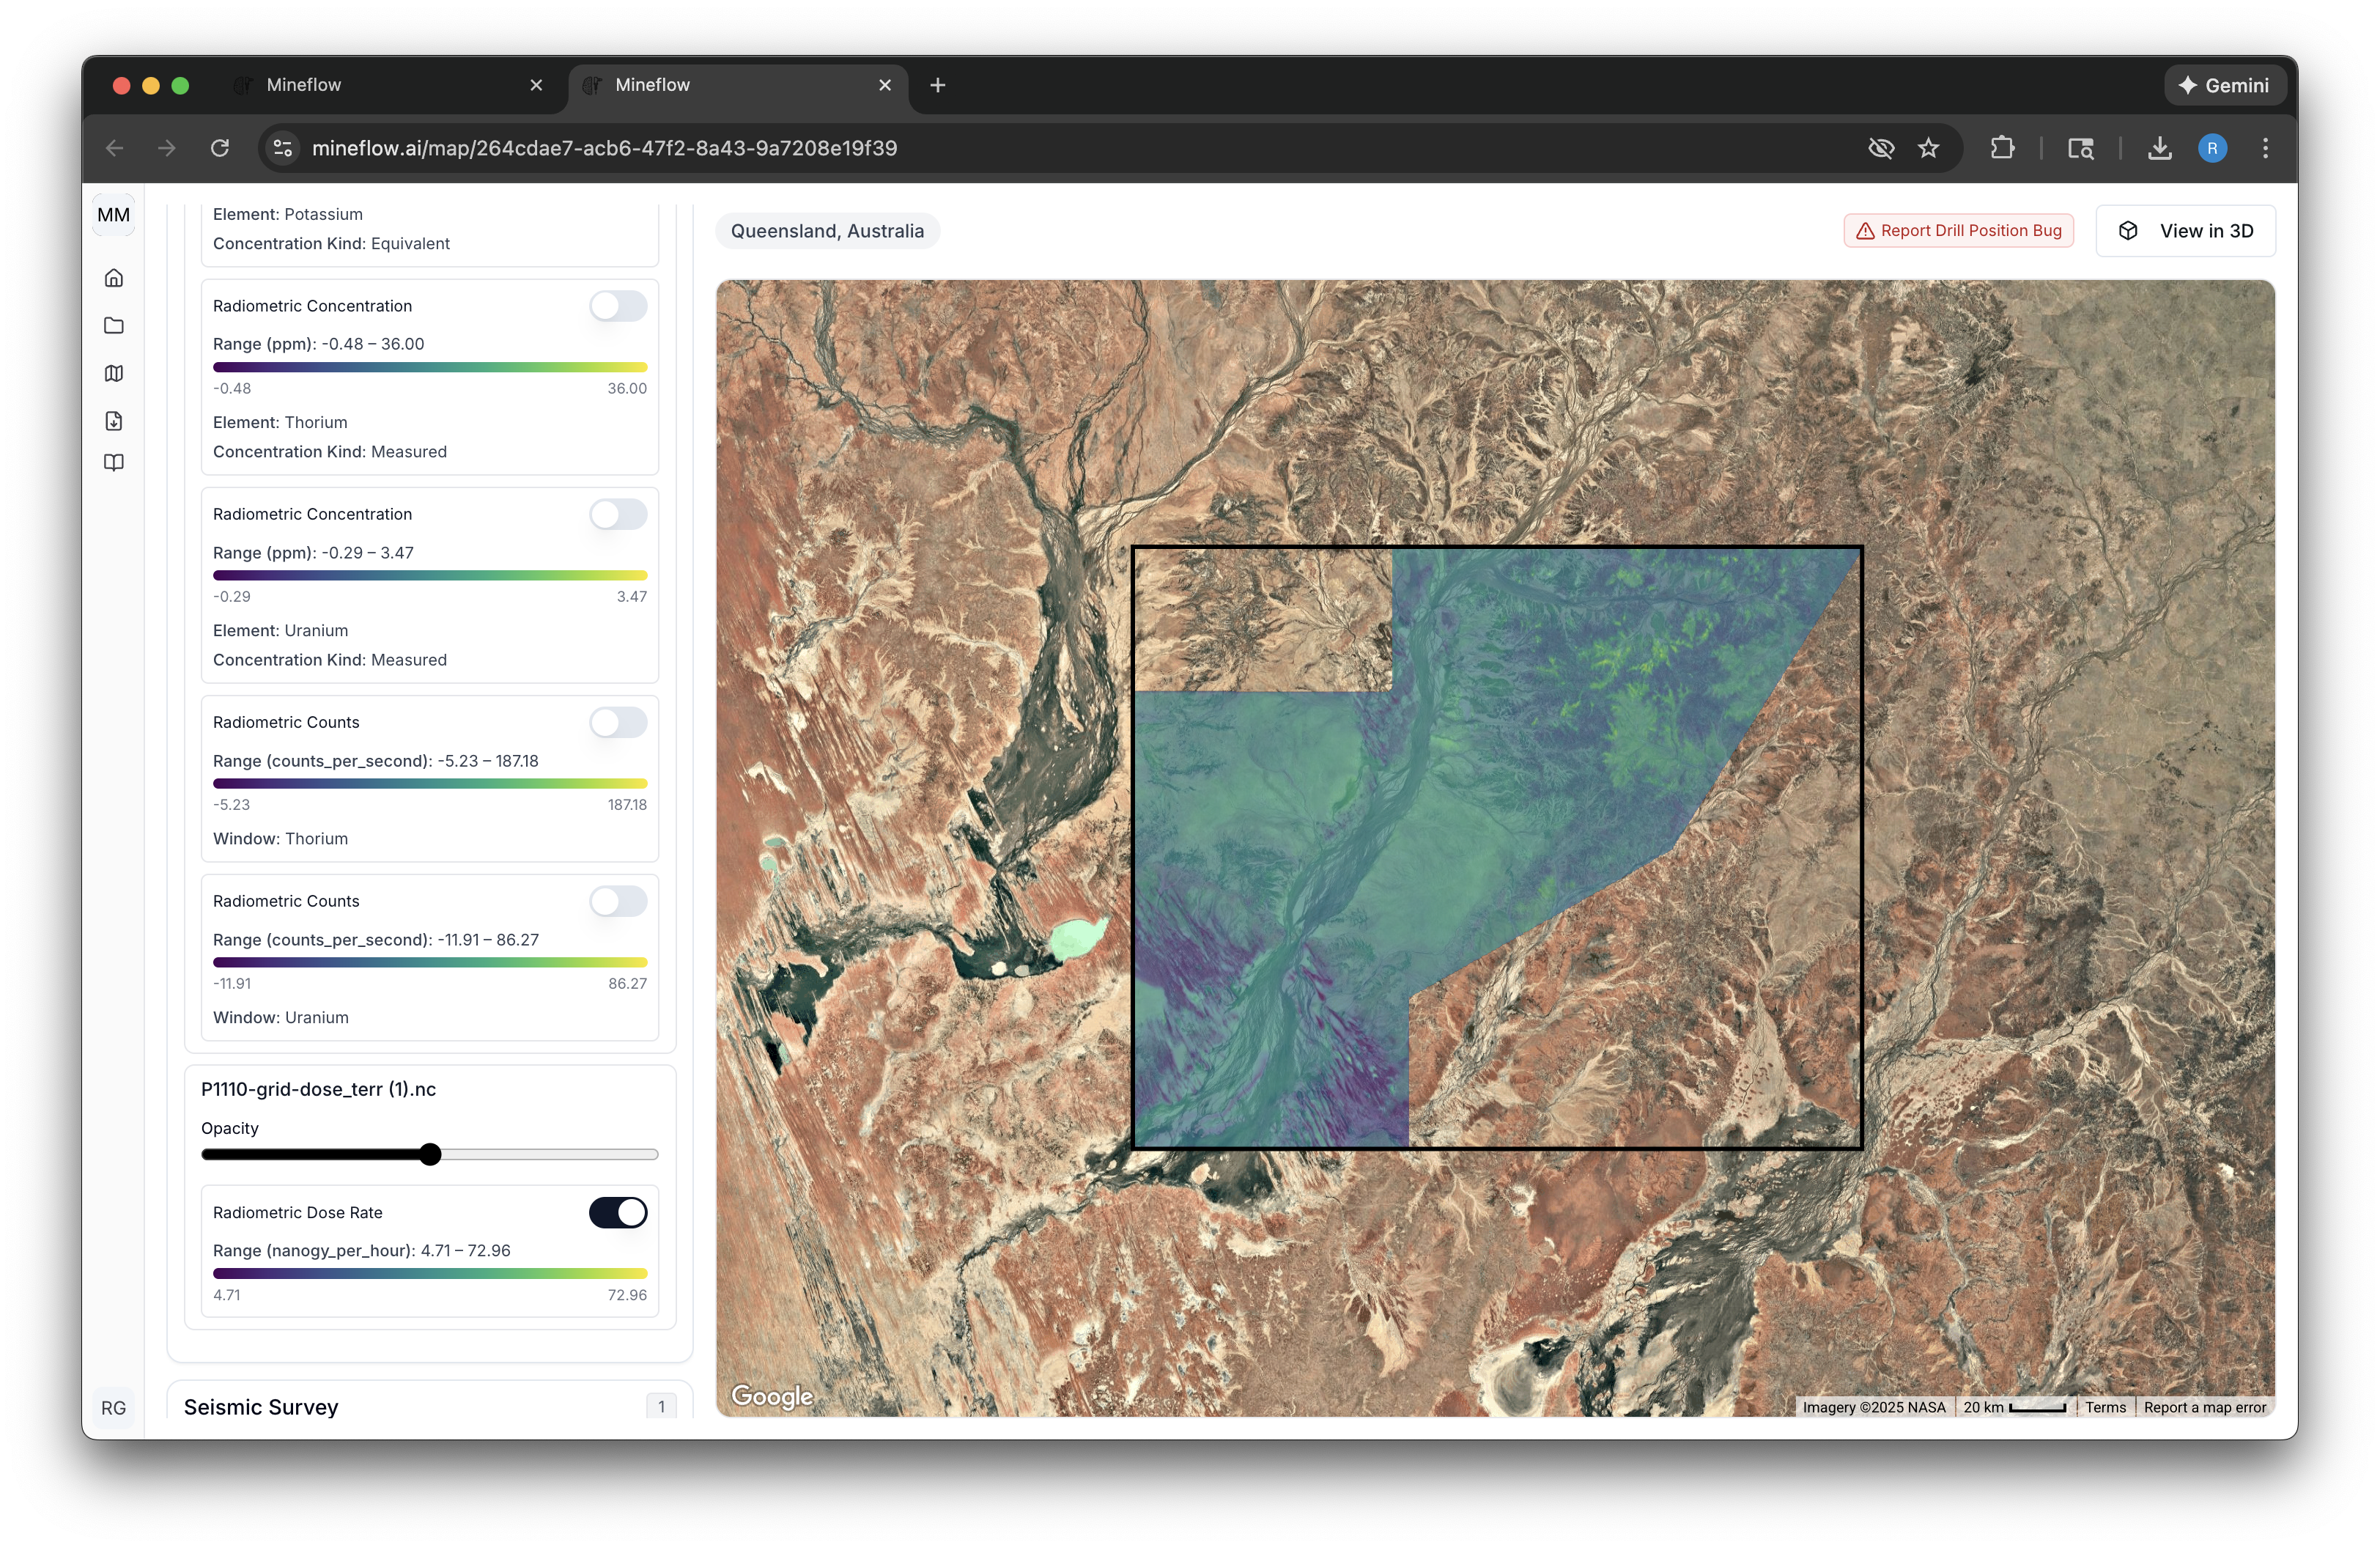This screenshot has height=1548, width=2380.
Task: Open Chrome's three-dot menu
Action: pyautogui.click(x=2265, y=147)
